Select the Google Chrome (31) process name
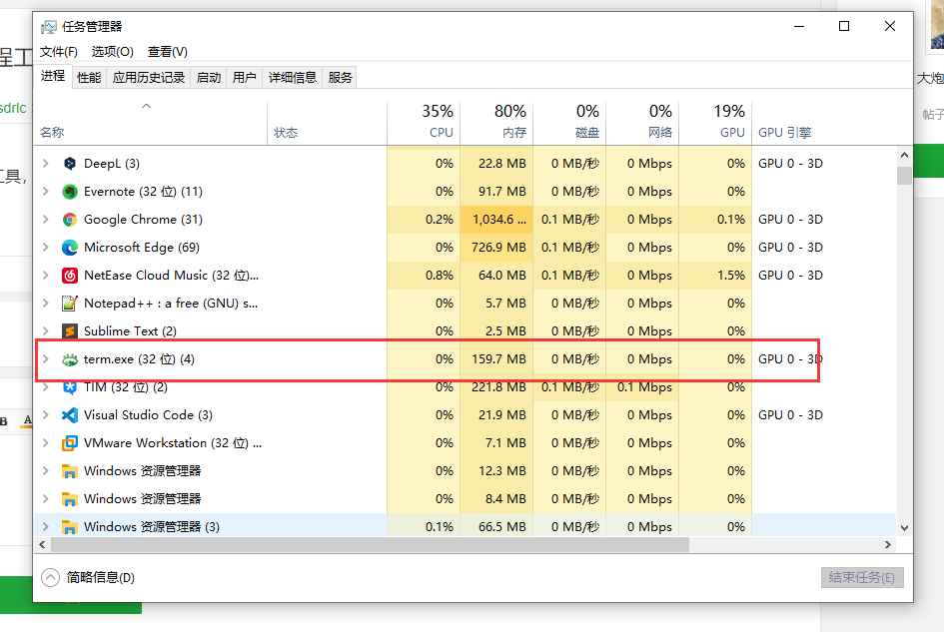The image size is (944, 632). coord(143,219)
